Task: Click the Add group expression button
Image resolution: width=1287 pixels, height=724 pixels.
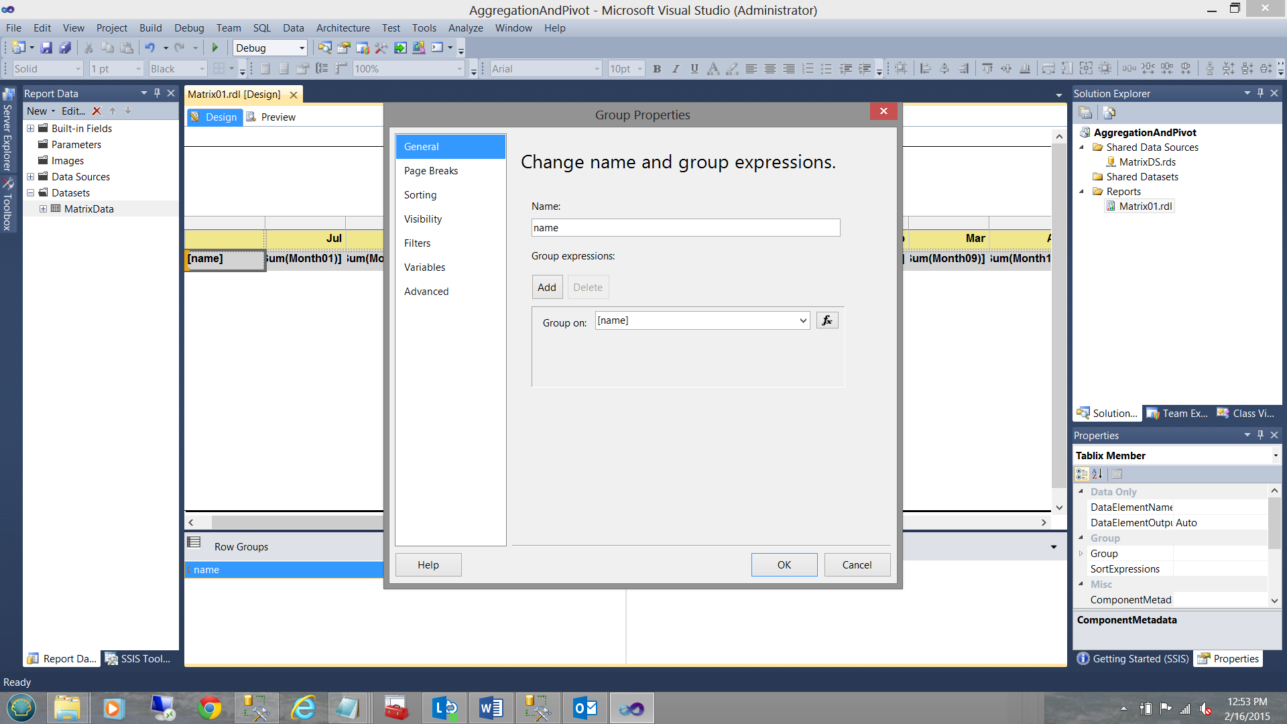Action: pos(546,288)
